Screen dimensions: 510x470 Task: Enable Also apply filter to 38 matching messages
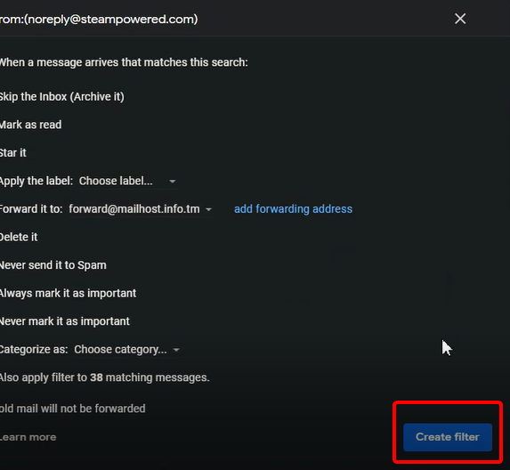tap(104, 377)
